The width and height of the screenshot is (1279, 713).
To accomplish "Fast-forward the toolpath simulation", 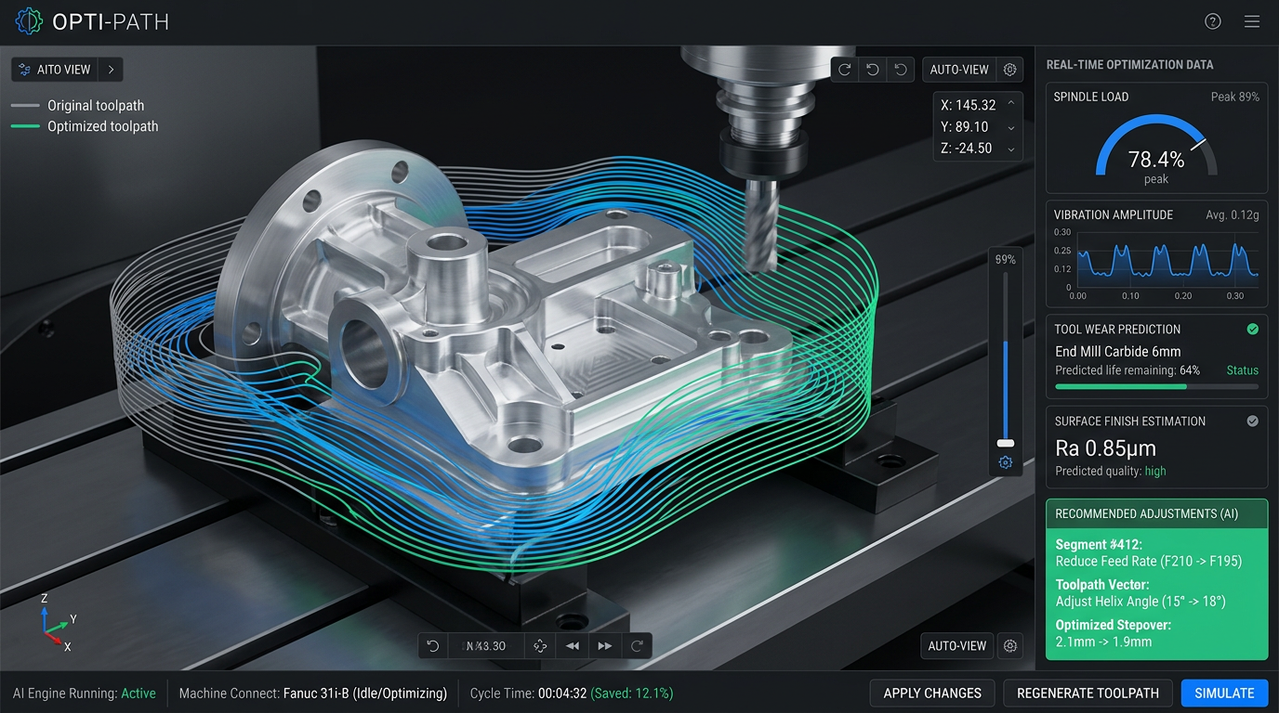I will pyautogui.click(x=605, y=646).
